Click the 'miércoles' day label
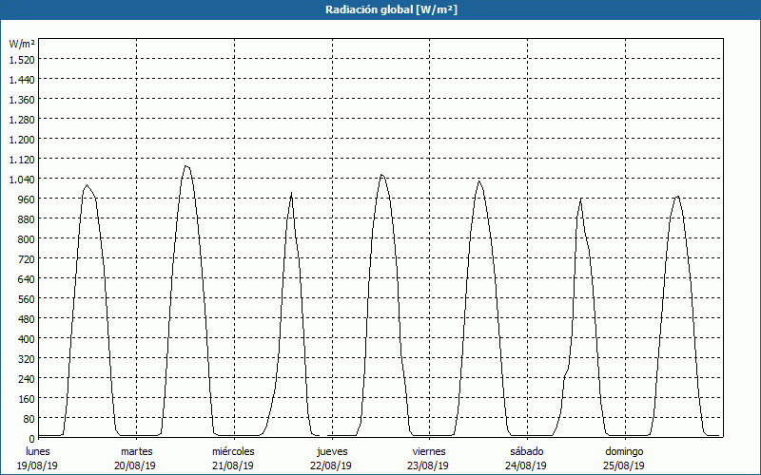The image size is (761, 475). [233, 451]
